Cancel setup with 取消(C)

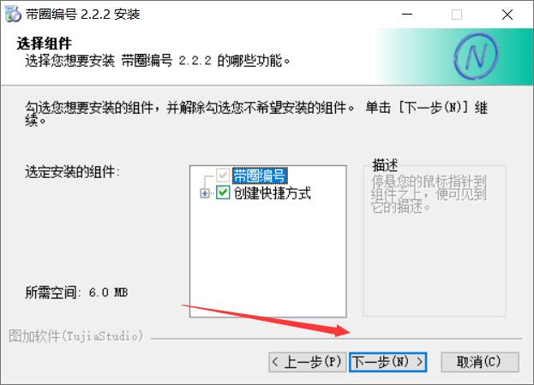[479, 362]
